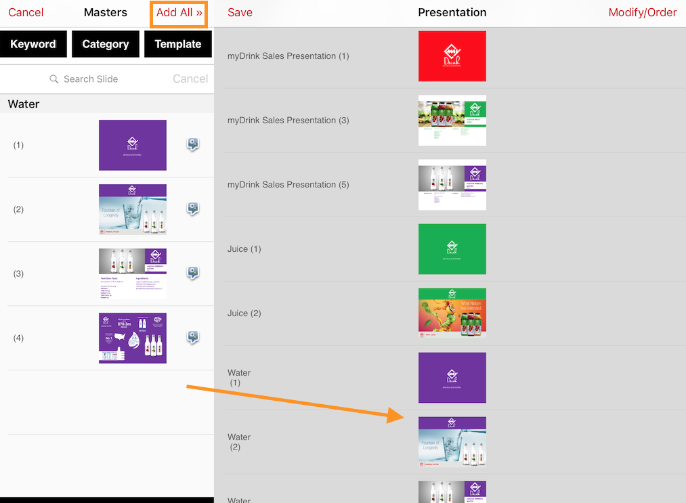This screenshot has height=503, width=686.
Task: Switch to the Keyword filter tab
Action: click(33, 45)
